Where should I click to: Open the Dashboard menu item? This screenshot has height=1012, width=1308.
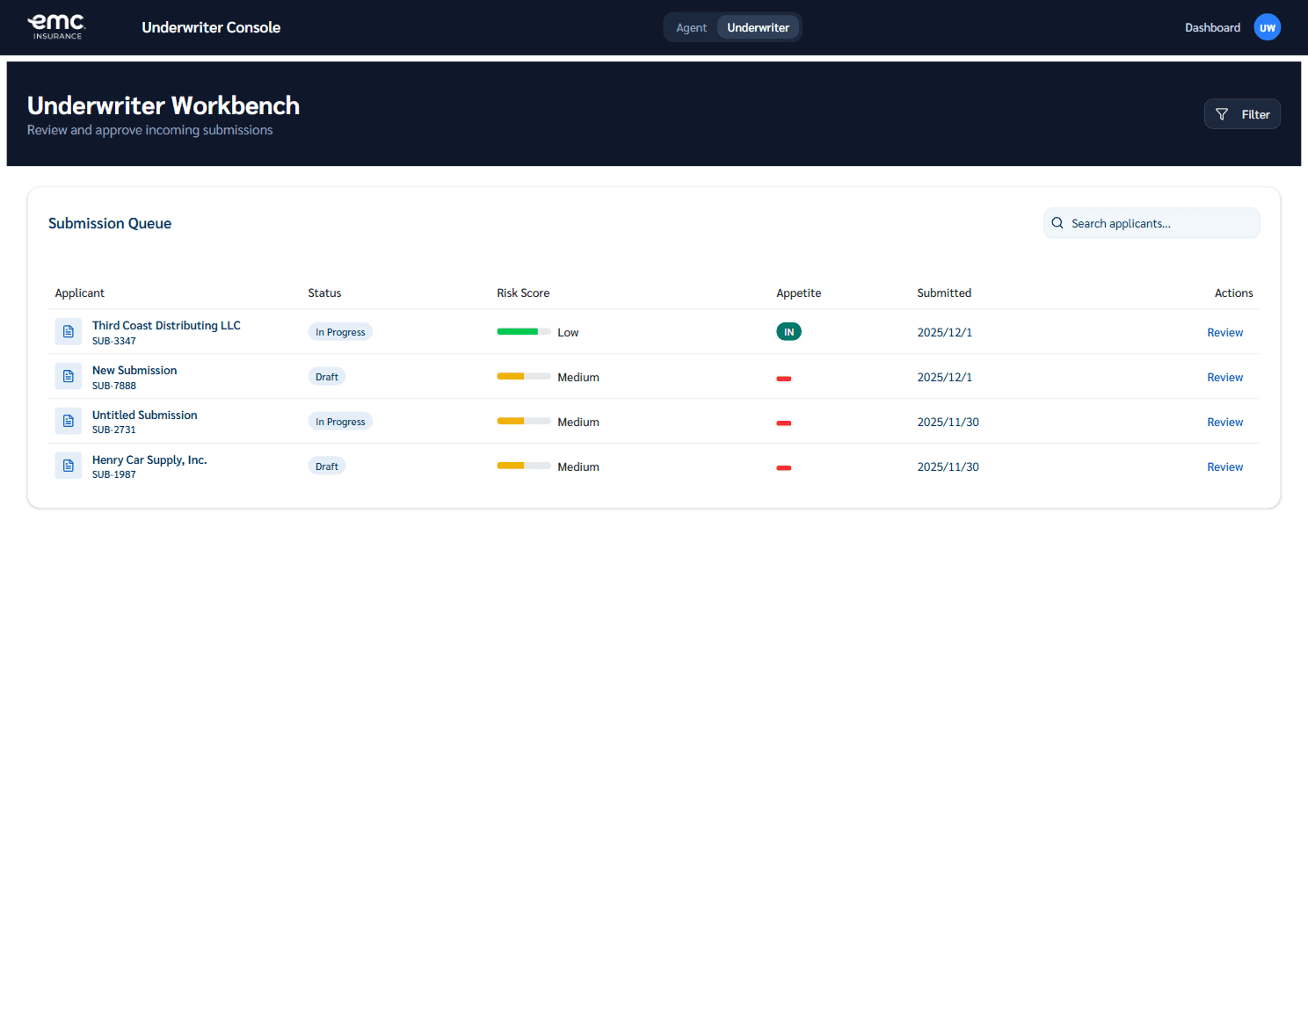pyautogui.click(x=1212, y=27)
